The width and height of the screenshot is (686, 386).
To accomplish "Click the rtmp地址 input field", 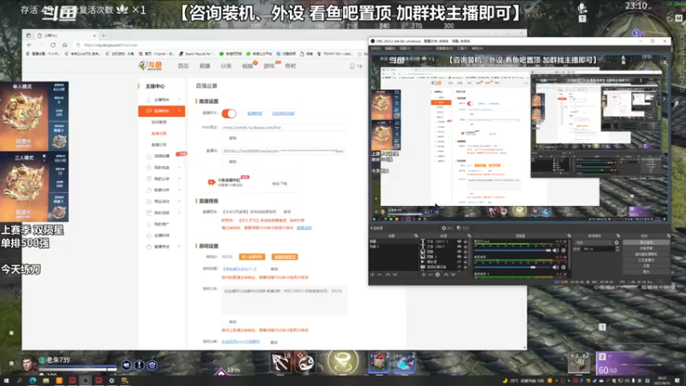I will [x=284, y=127].
